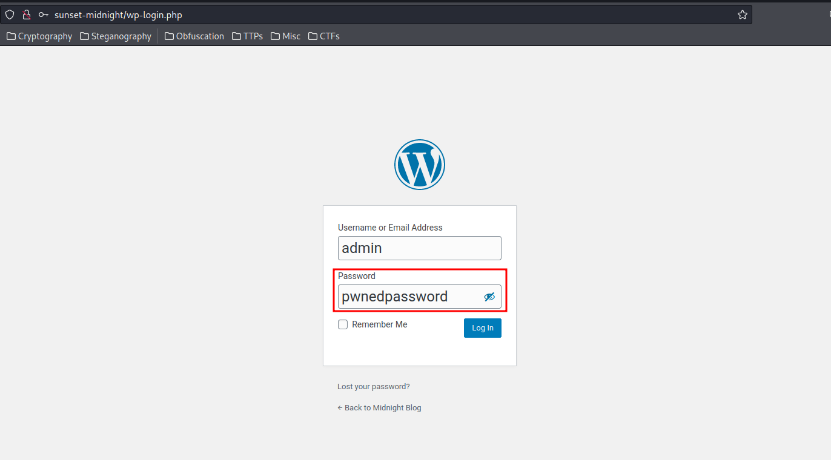
Task: Open the TTPs bookmarks folder
Action: 247,36
